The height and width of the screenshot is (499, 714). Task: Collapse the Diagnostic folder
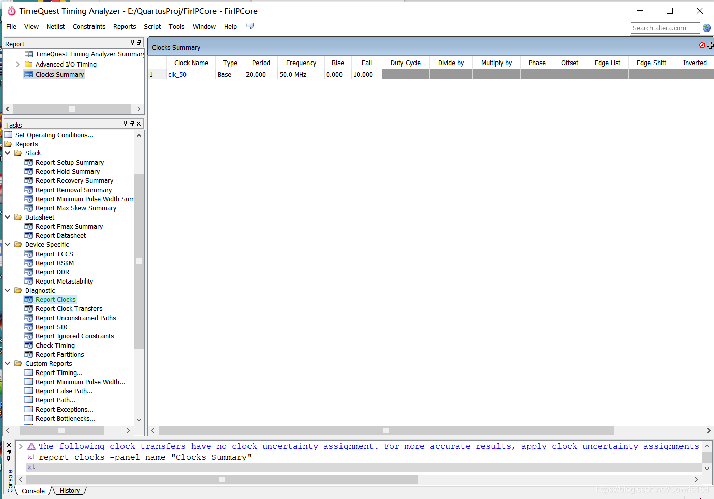[x=8, y=291]
